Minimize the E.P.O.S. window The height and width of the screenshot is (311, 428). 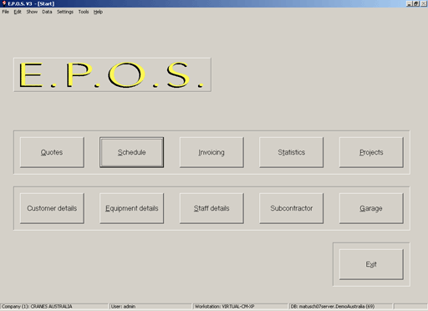coord(409,3)
